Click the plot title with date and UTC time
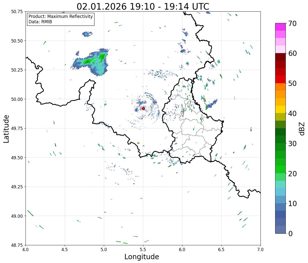Screen dimensions: 308x263 click(143, 6)
